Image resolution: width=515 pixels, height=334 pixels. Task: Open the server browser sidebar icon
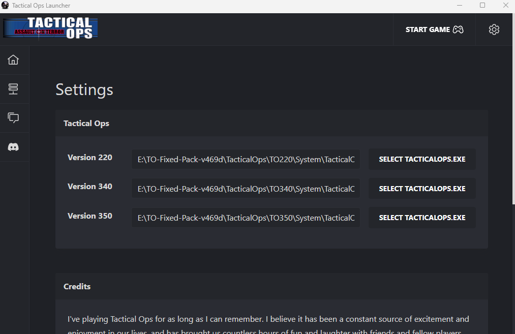click(13, 89)
